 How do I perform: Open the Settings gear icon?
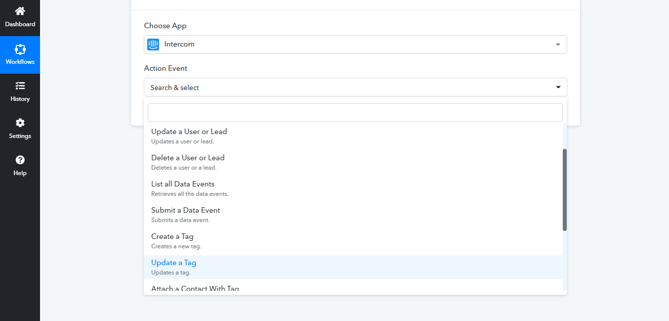20,123
